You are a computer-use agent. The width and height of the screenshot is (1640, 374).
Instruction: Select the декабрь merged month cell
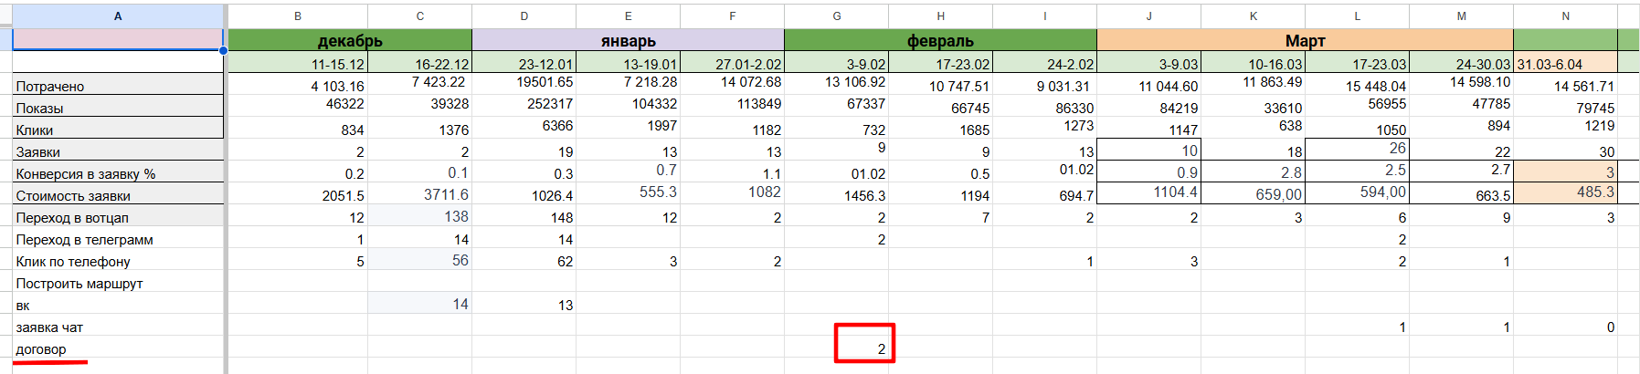pos(350,40)
